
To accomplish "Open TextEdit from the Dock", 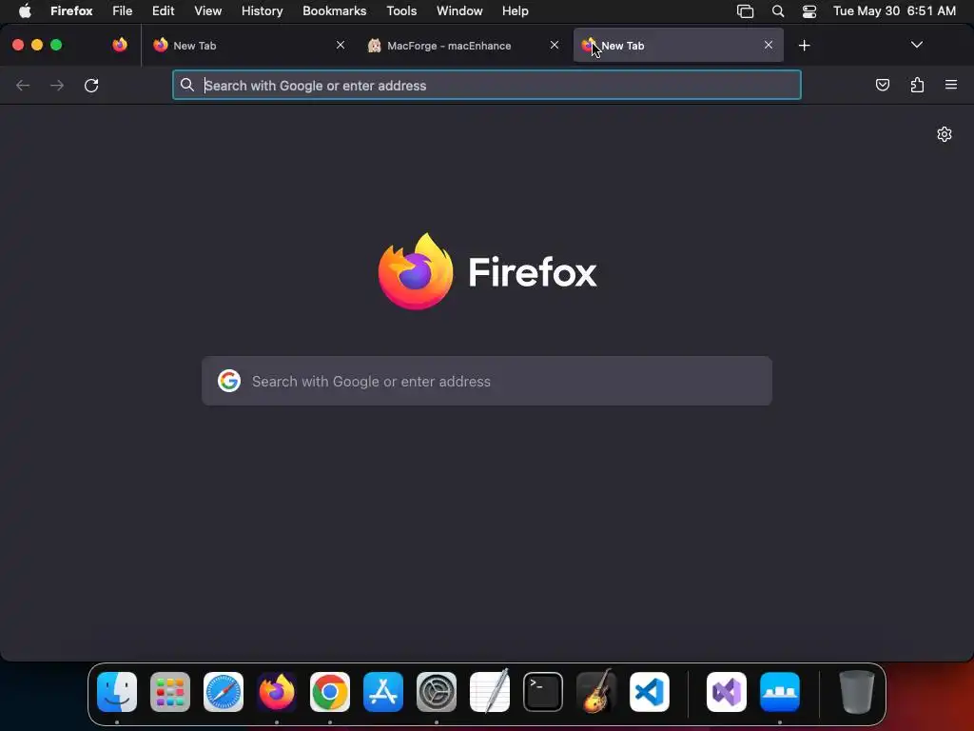I will (490, 691).
